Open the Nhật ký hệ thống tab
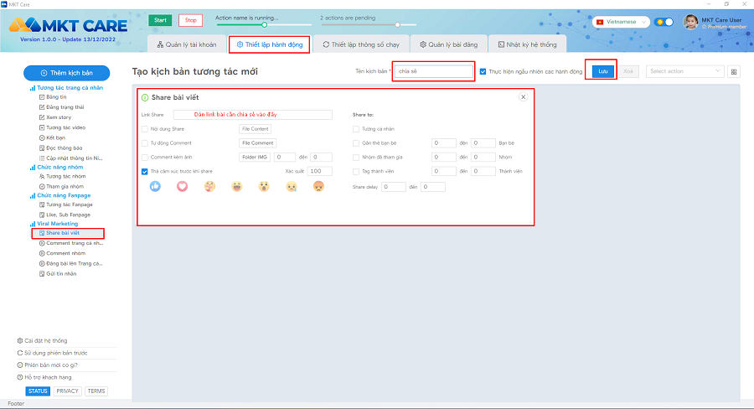 [525, 44]
